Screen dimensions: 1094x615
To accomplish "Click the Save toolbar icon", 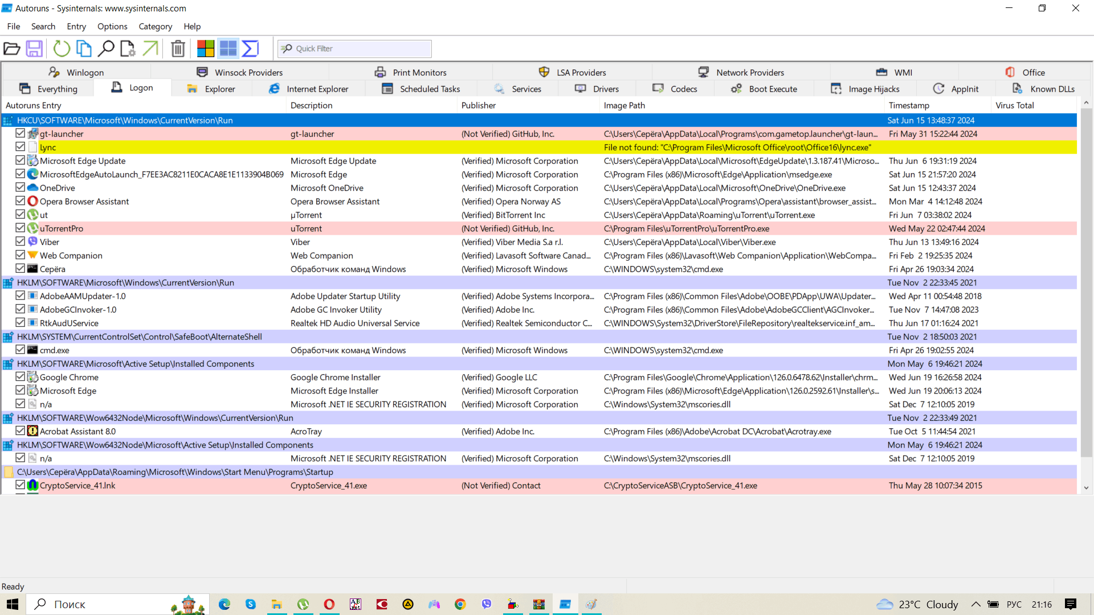I will pyautogui.click(x=35, y=48).
